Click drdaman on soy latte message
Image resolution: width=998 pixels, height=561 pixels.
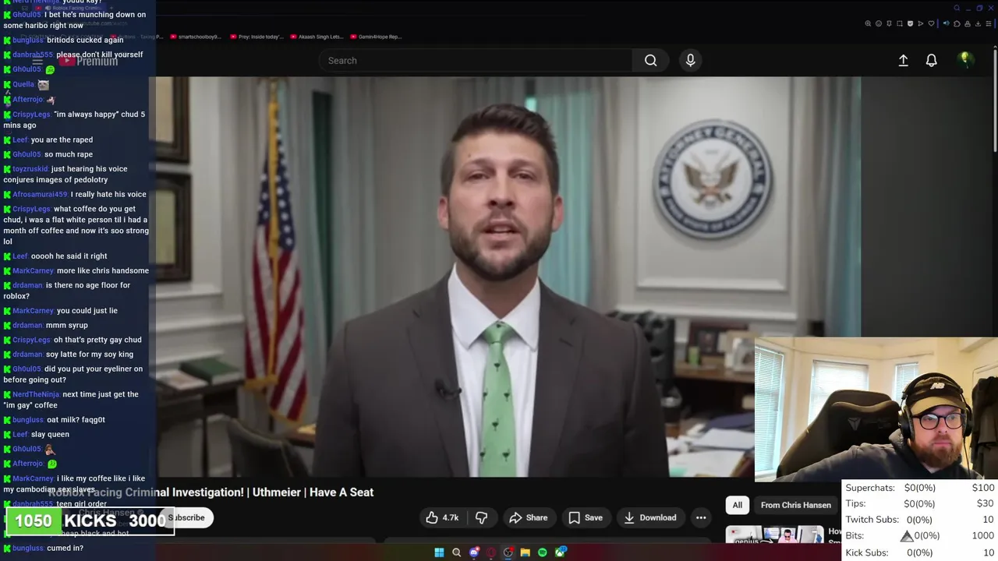tap(27, 355)
